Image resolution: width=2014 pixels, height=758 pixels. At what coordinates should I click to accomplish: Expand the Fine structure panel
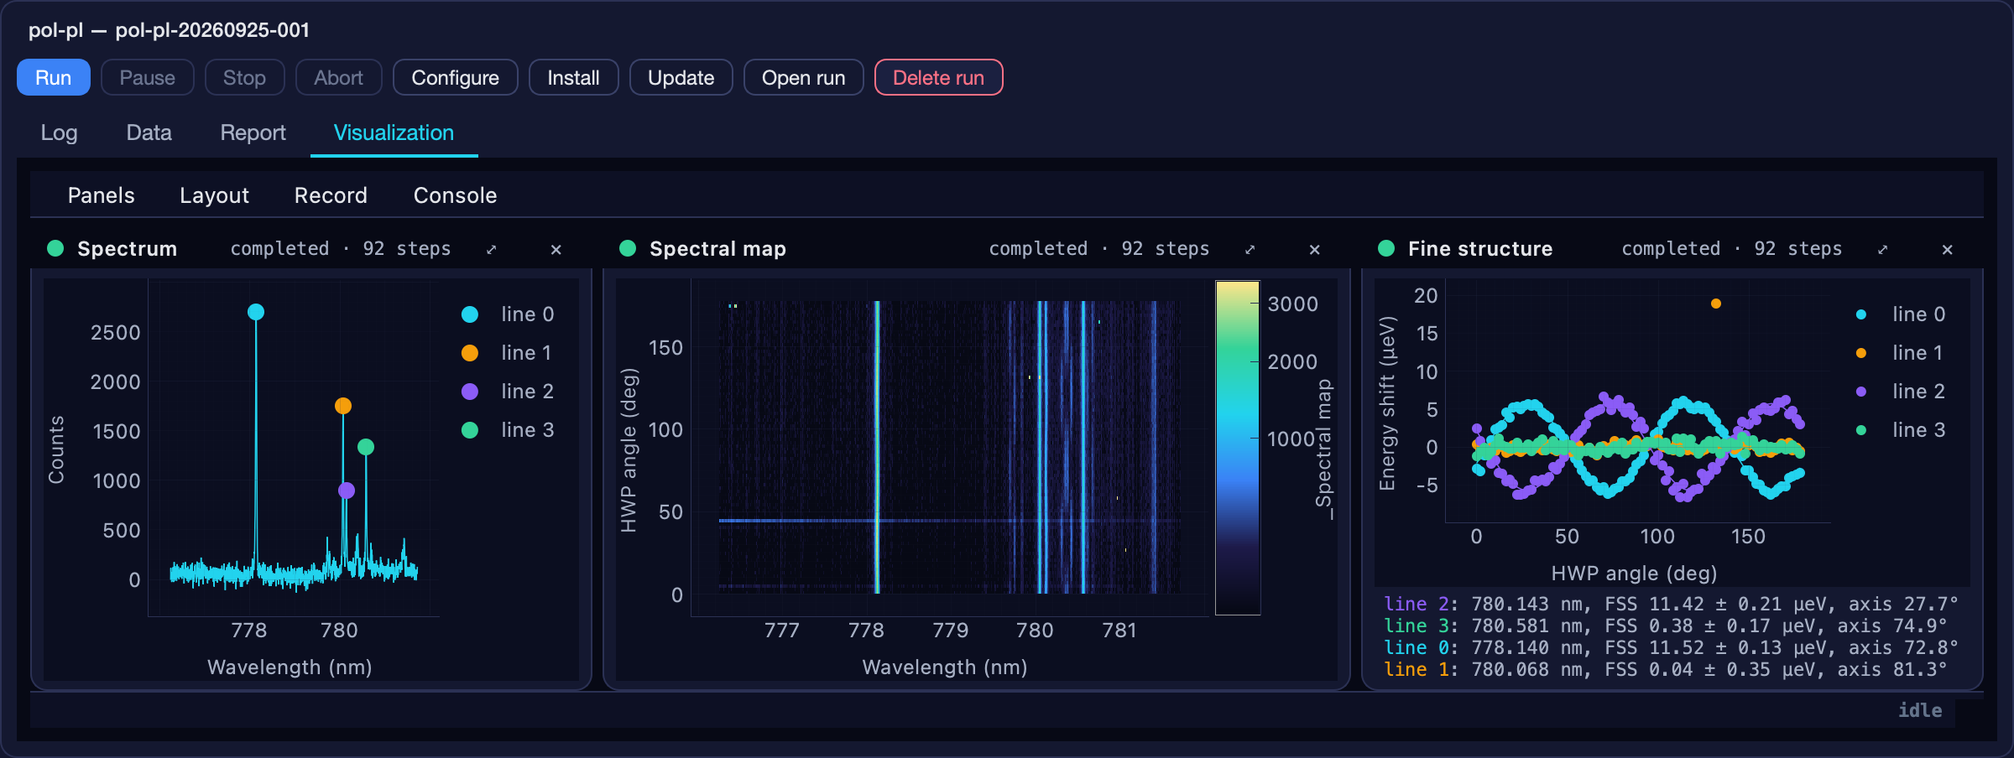click(x=1883, y=249)
